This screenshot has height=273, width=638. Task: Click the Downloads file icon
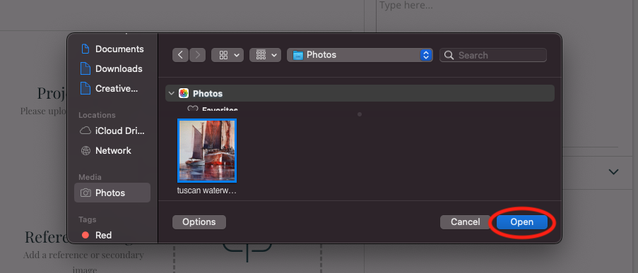[x=85, y=68]
